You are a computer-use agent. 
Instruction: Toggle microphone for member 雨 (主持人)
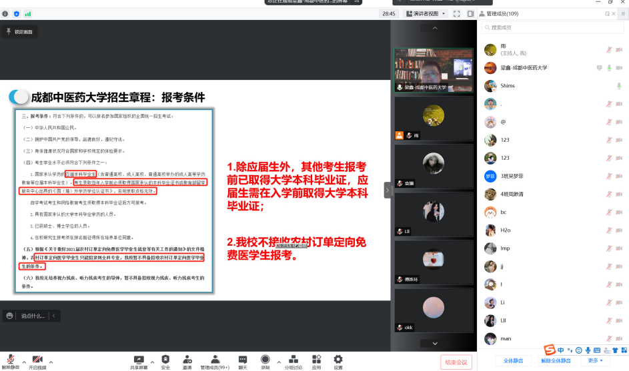coord(609,50)
